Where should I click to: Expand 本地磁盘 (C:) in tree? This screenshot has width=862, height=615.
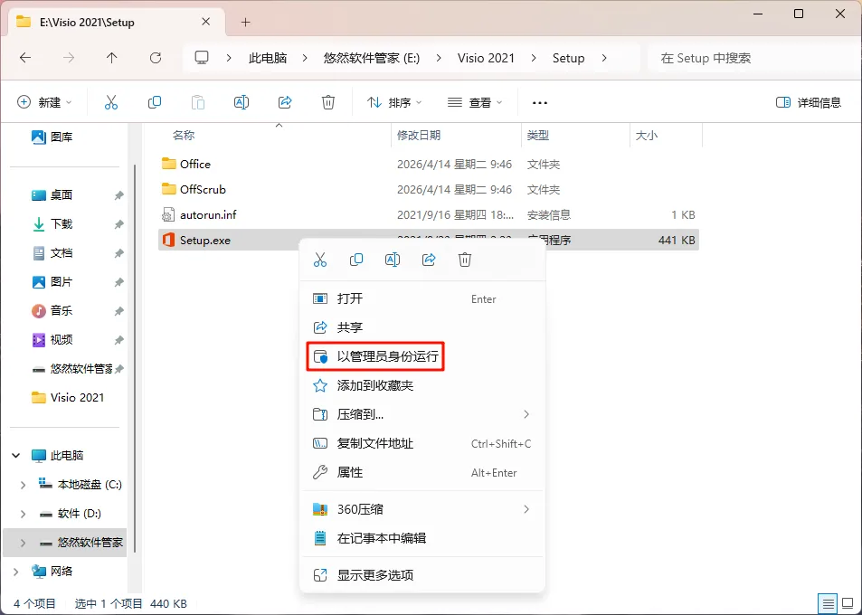pos(23,485)
